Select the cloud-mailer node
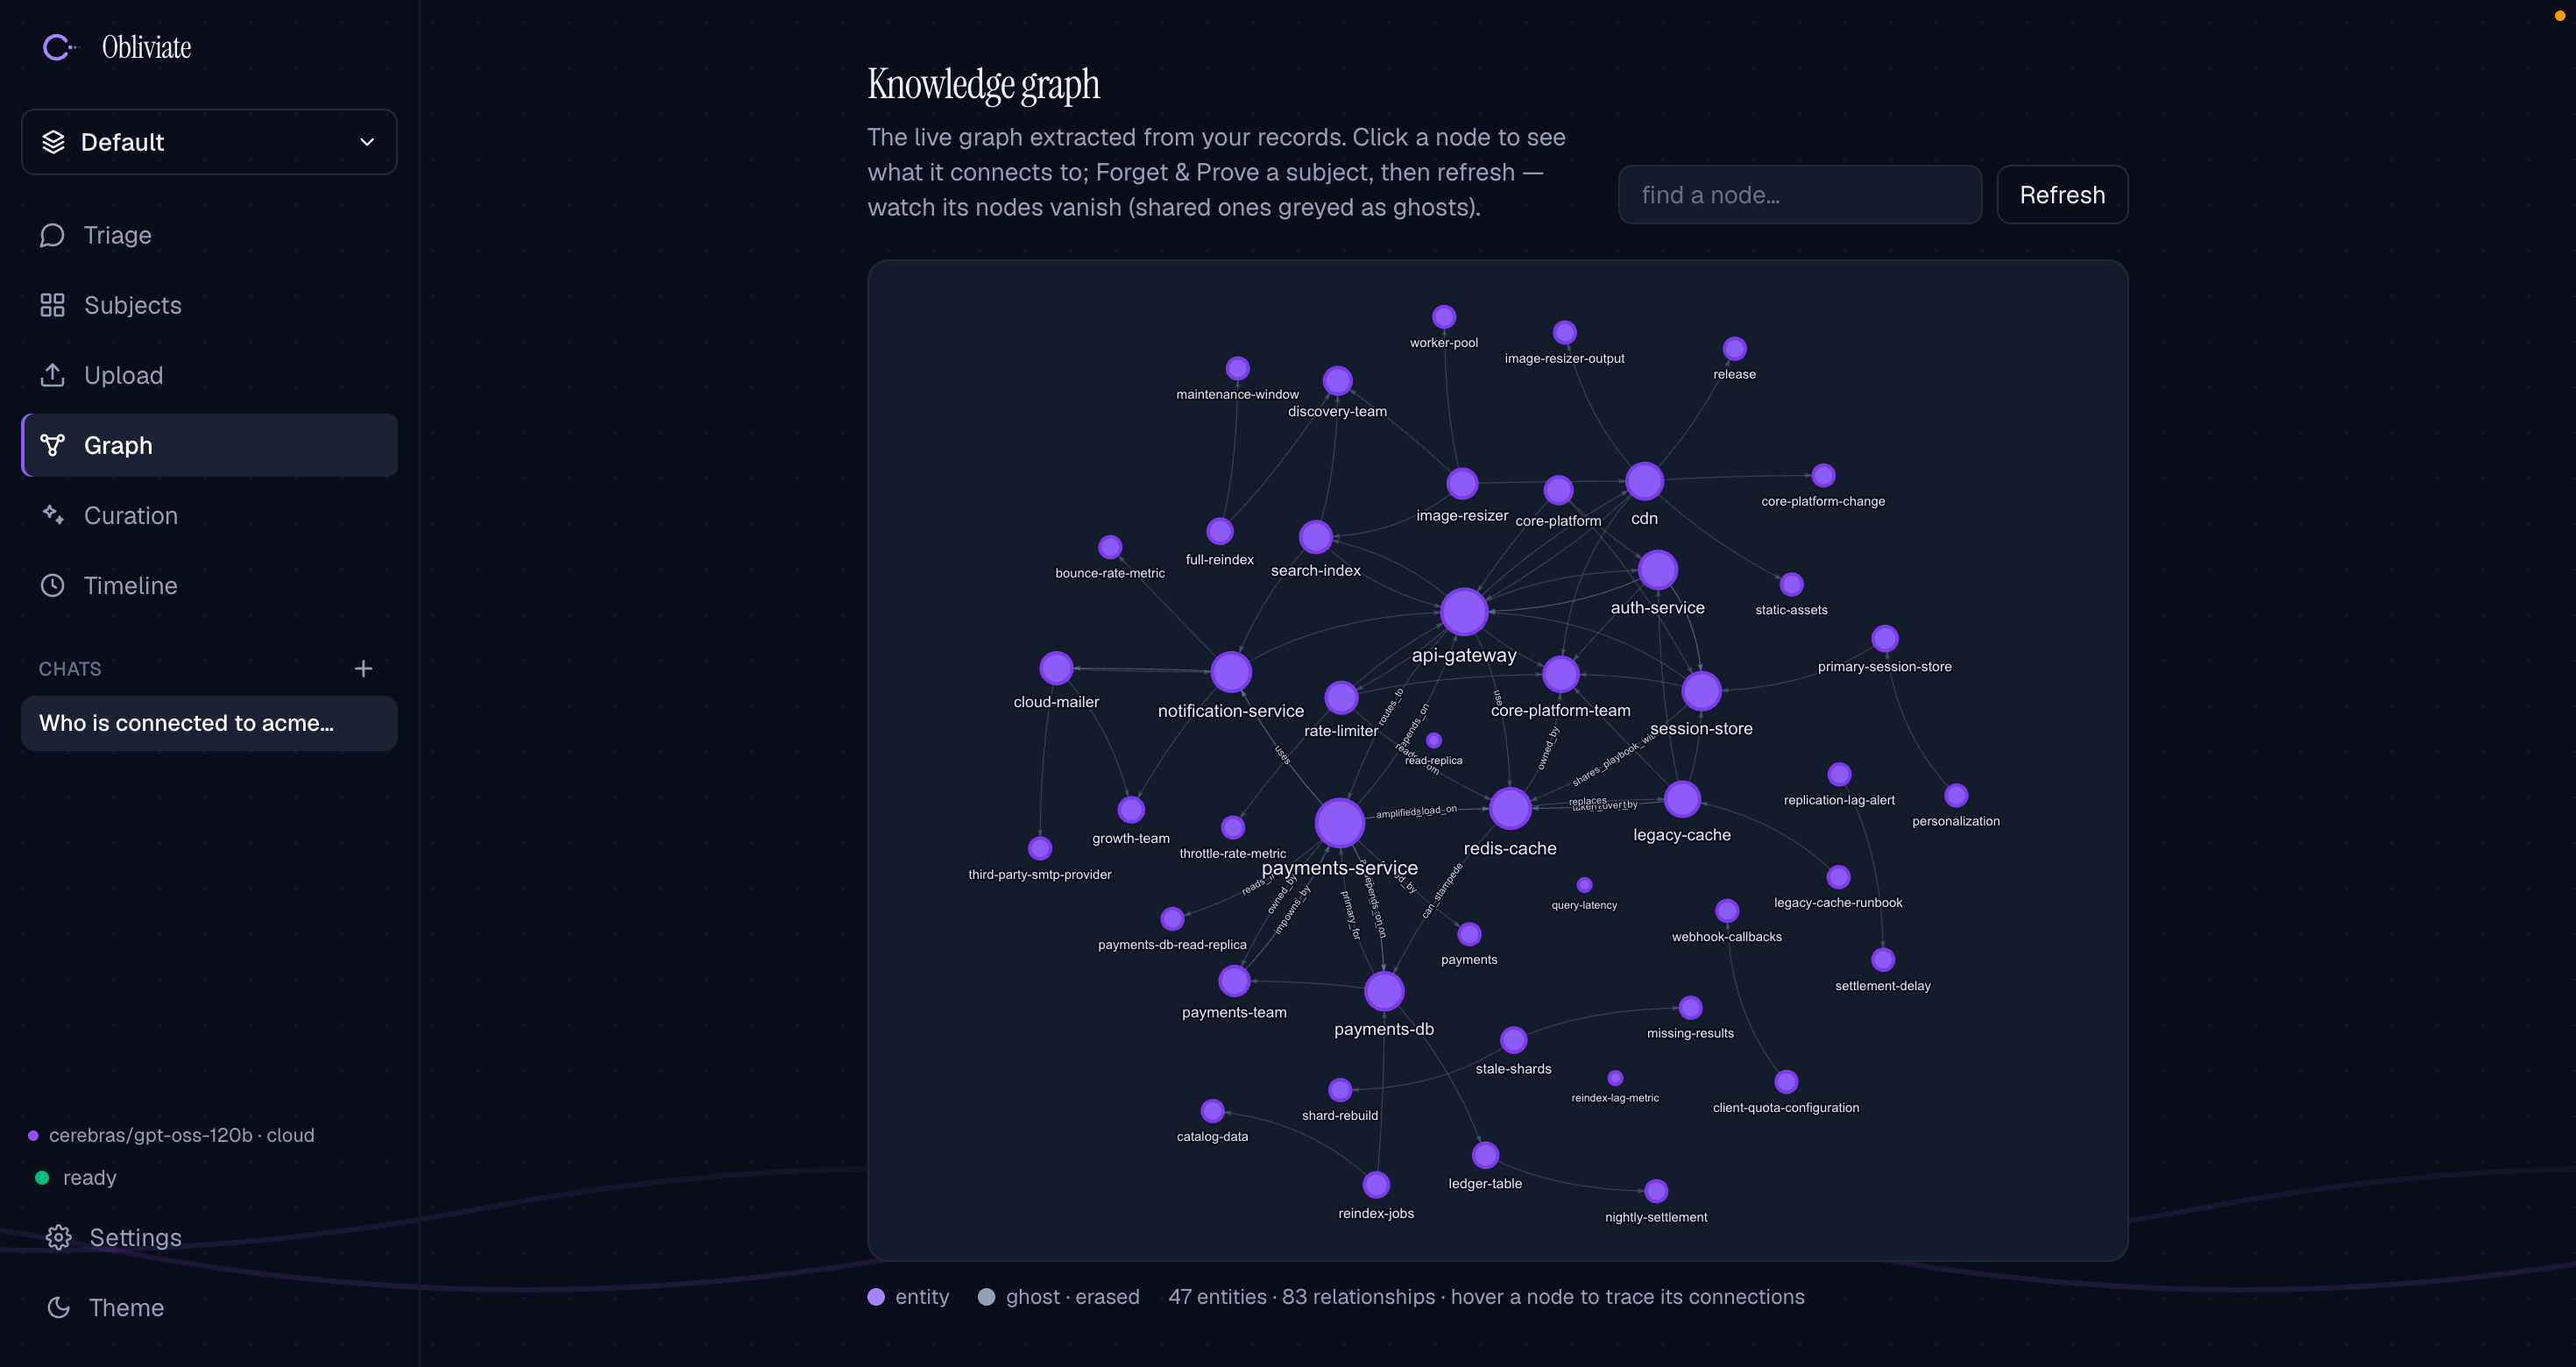Screen dimensions: 2576x1367 1056,668
